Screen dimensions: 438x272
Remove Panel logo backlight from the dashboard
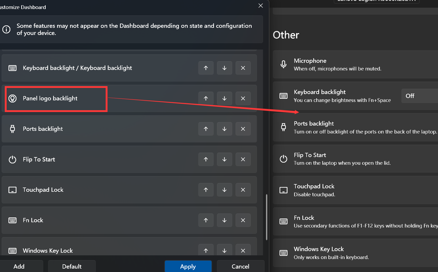[x=243, y=98]
